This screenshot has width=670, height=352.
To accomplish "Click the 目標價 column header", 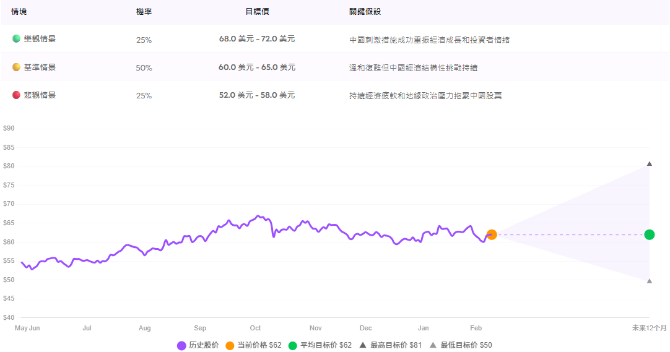I will (257, 12).
